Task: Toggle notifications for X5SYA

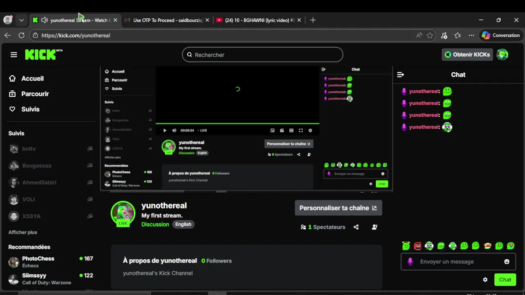Action: click(x=90, y=216)
